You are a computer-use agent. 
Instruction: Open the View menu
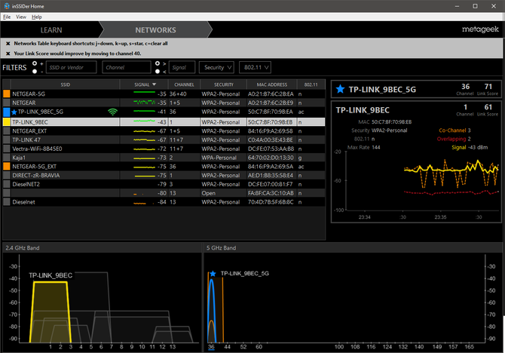click(21, 17)
